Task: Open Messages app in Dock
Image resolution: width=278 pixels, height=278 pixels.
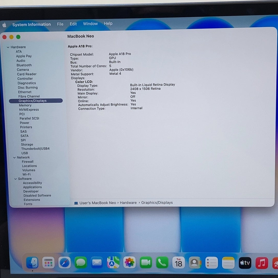Action: tap(81, 262)
